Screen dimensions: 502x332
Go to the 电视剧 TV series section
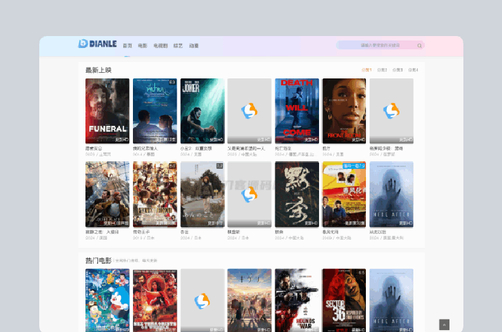coord(160,46)
